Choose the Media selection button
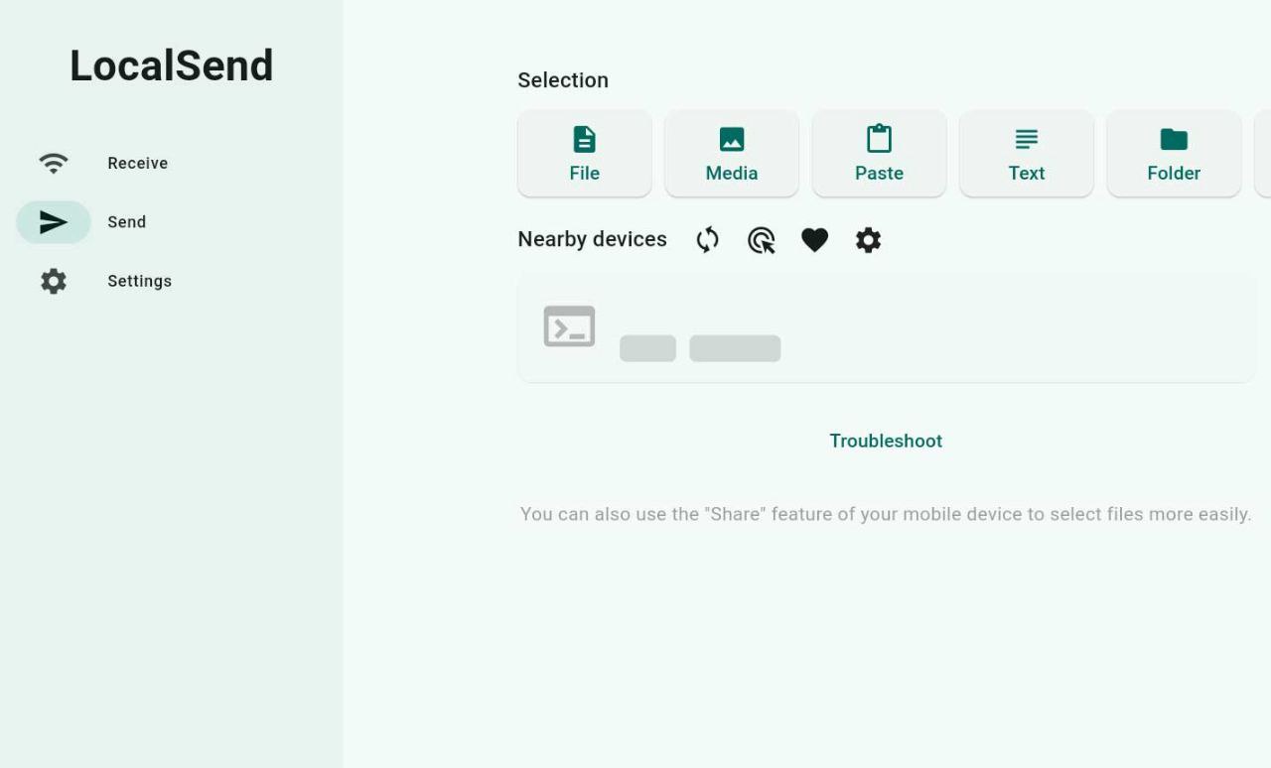This screenshot has height=768, width=1271. click(x=732, y=154)
